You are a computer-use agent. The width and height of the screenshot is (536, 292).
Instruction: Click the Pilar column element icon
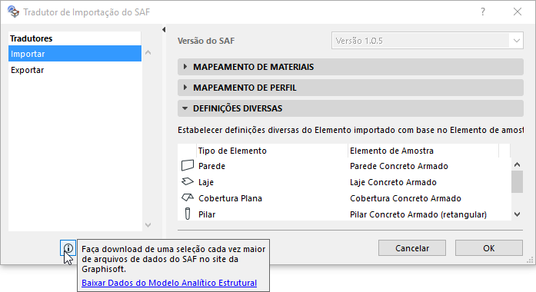[188, 214]
